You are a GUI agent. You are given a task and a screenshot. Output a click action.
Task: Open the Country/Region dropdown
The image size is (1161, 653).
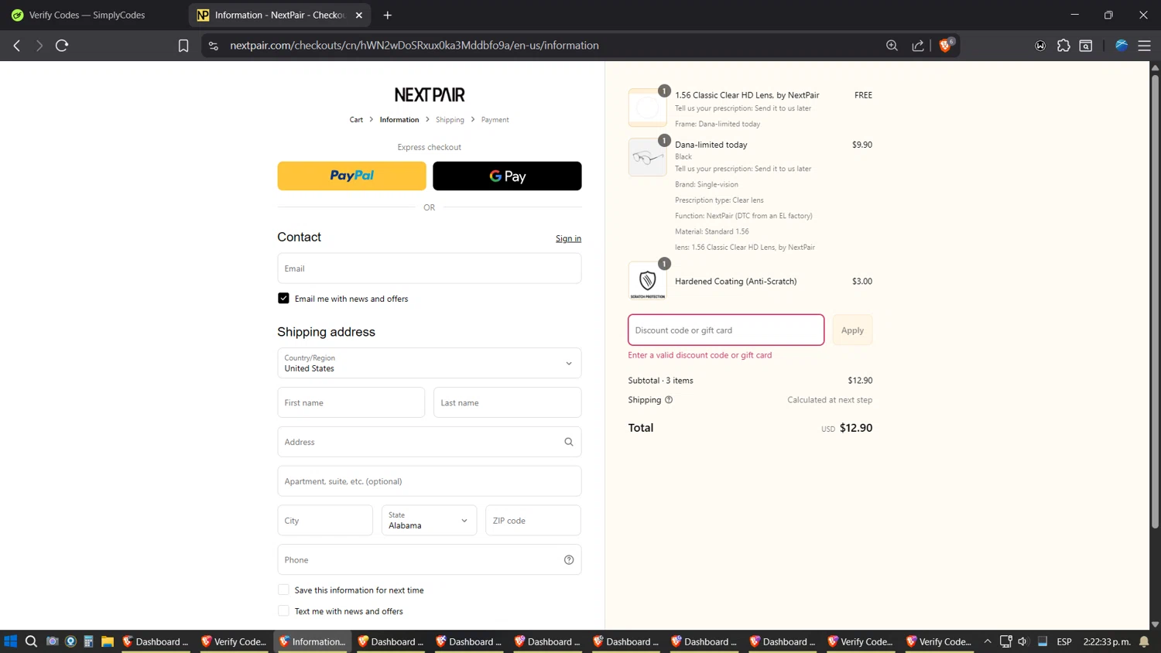coord(430,363)
